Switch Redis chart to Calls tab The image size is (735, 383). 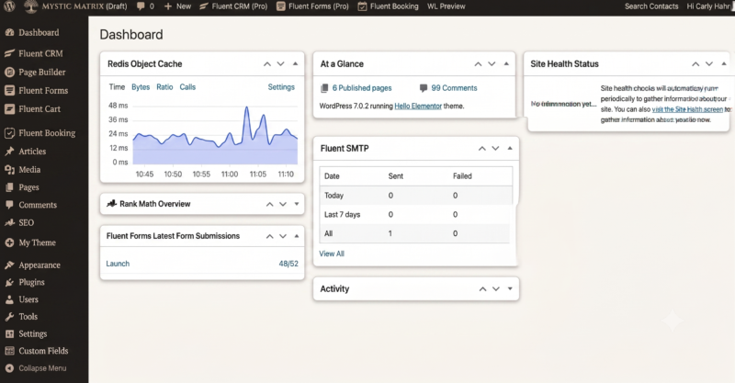[187, 86]
